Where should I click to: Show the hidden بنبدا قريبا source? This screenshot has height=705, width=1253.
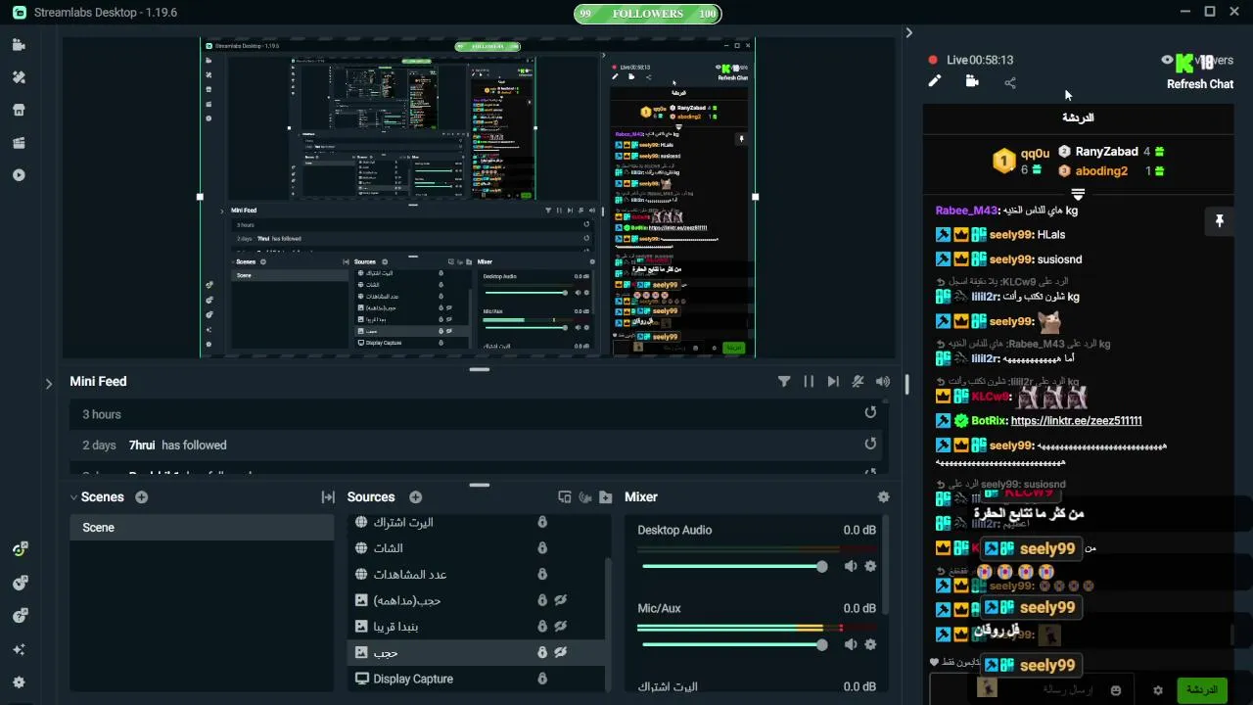[562, 627]
